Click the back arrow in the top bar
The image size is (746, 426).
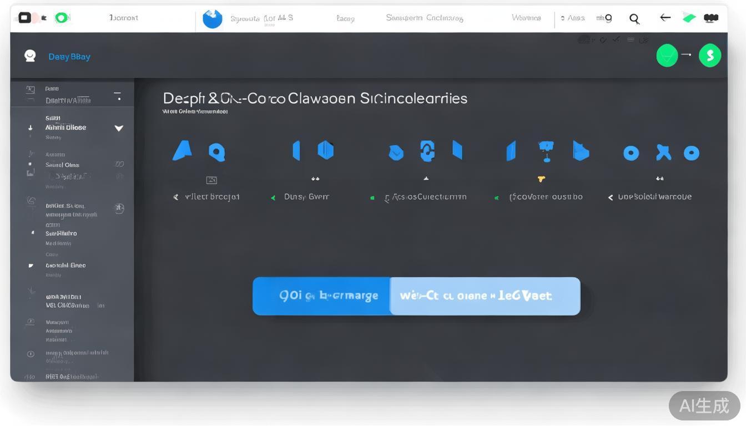click(664, 18)
